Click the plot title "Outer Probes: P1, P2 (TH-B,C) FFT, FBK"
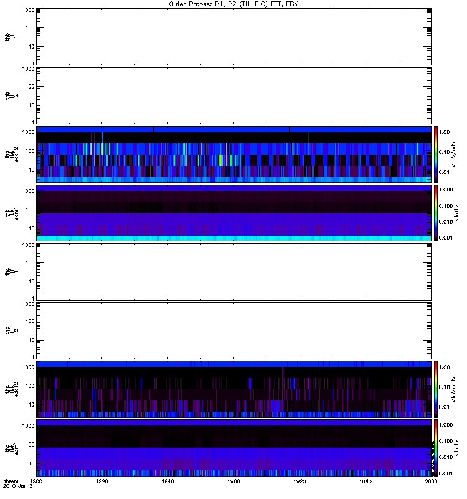This screenshot has width=467, height=499. tap(233, 4)
